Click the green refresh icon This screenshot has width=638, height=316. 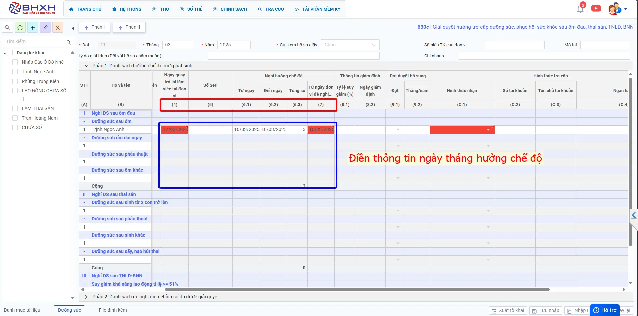click(20, 28)
